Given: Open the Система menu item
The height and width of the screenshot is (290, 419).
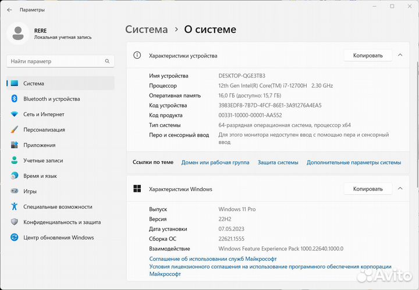Looking at the screenshot, I should coord(61,83).
